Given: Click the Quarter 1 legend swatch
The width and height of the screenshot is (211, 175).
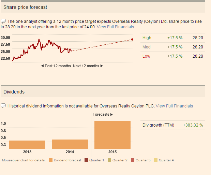Looking at the screenshot, I should 86,160.
